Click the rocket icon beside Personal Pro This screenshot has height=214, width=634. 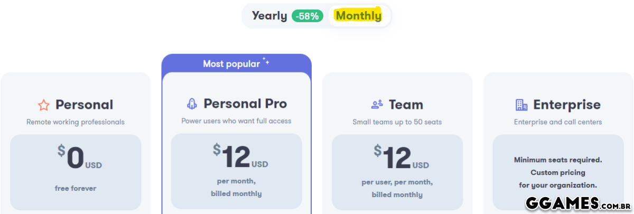point(192,104)
